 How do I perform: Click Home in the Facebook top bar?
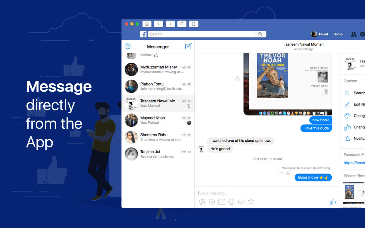click(x=338, y=34)
